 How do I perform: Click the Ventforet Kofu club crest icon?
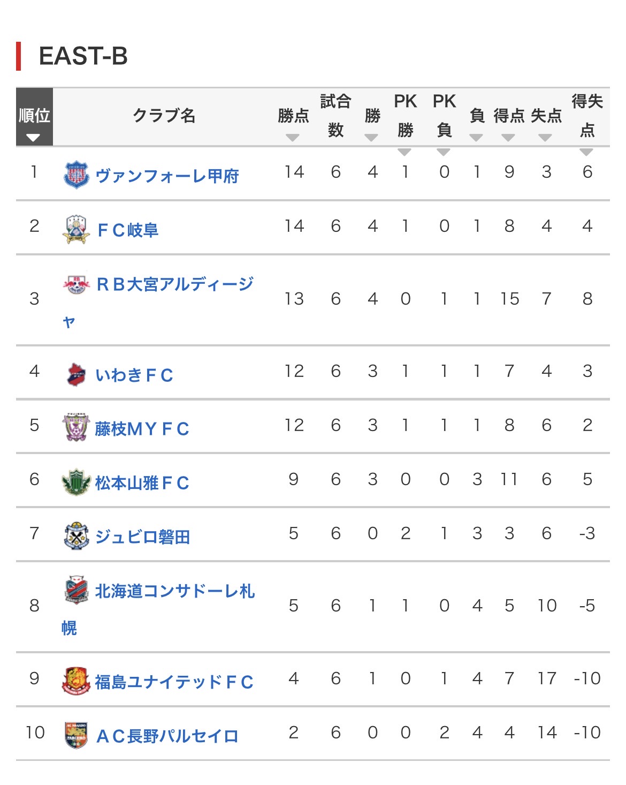(x=77, y=175)
